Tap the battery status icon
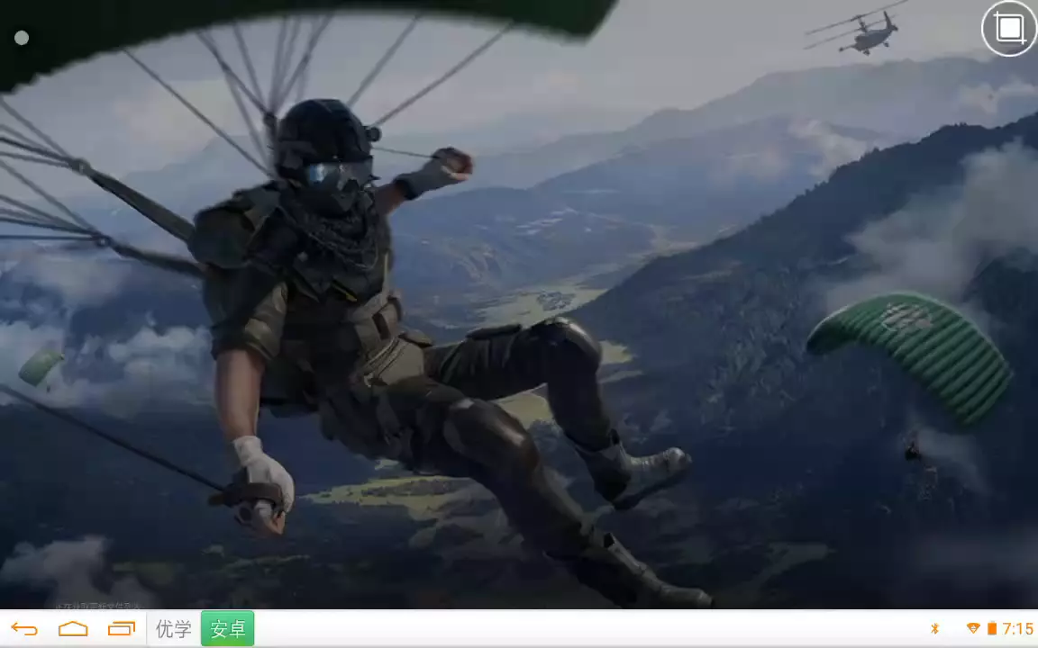The image size is (1038, 648). [992, 628]
